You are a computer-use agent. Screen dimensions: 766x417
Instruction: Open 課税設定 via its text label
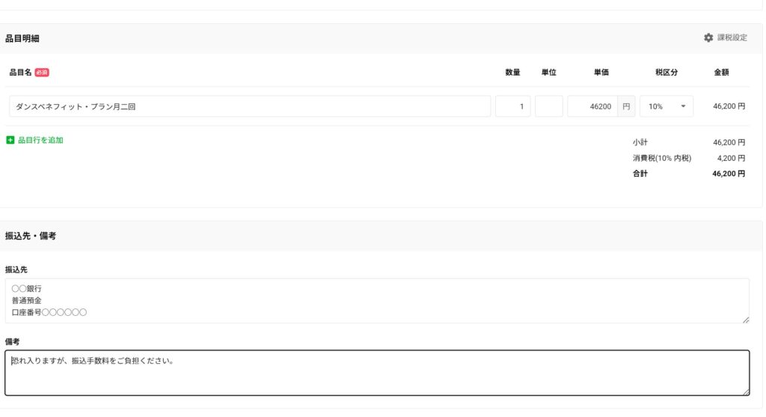pos(732,37)
